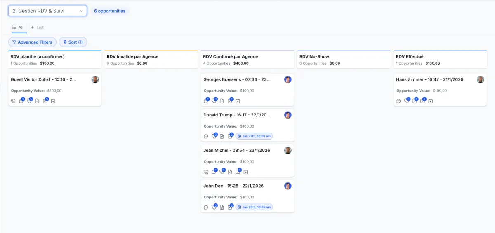Open tags icon on John Doe card
Image resolution: width=495 pixels, height=233 pixels.
(214, 207)
